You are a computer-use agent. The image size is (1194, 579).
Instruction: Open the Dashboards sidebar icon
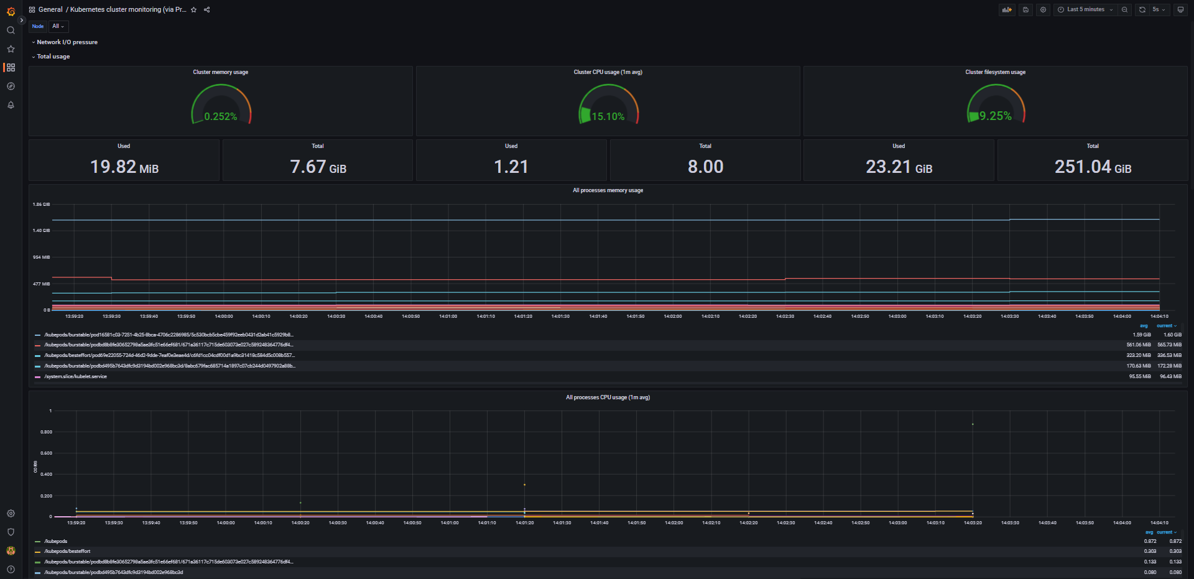coord(11,67)
